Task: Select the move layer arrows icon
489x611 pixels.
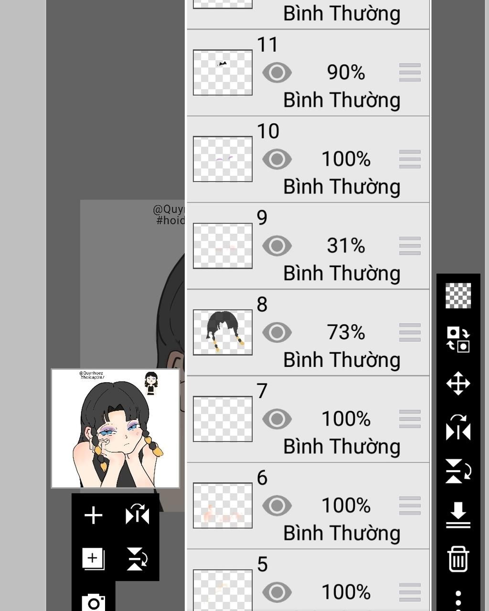Action: (x=458, y=384)
